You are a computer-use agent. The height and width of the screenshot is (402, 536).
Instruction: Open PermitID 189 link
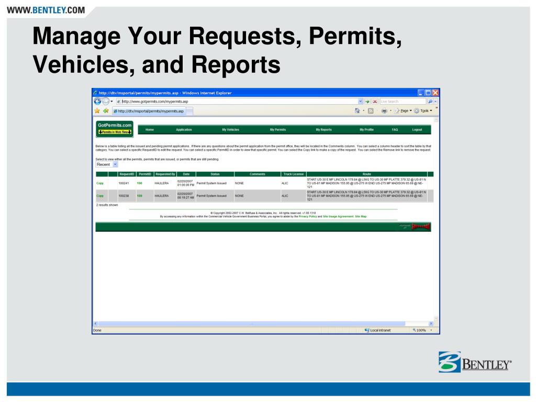(139, 196)
